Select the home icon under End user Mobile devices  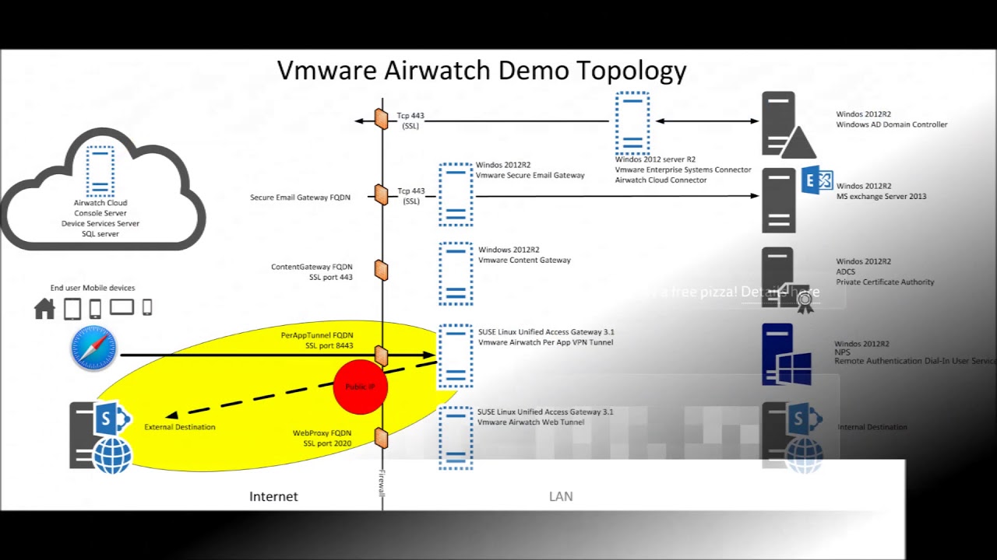tap(45, 309)
